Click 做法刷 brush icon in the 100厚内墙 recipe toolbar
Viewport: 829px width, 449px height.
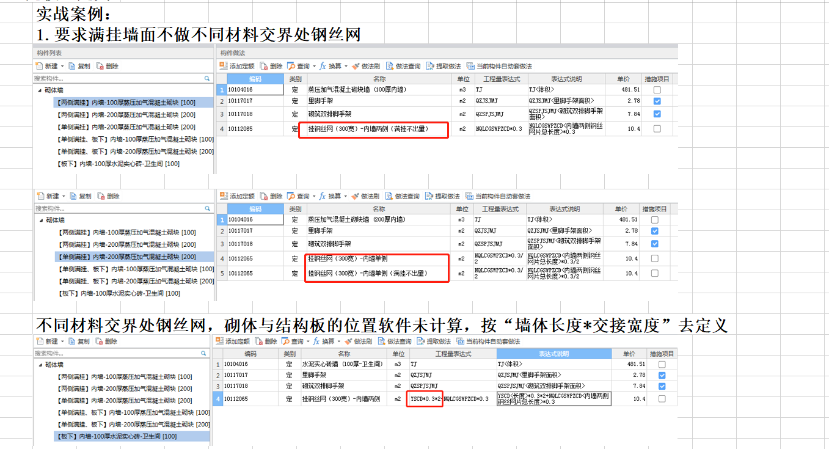(x=355, y=66)
